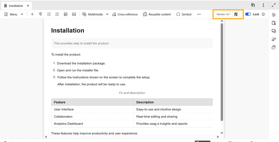Insert a paragraph with the pilcrow icon
This screenshot has height=142, width=279.
click(41, 14)
